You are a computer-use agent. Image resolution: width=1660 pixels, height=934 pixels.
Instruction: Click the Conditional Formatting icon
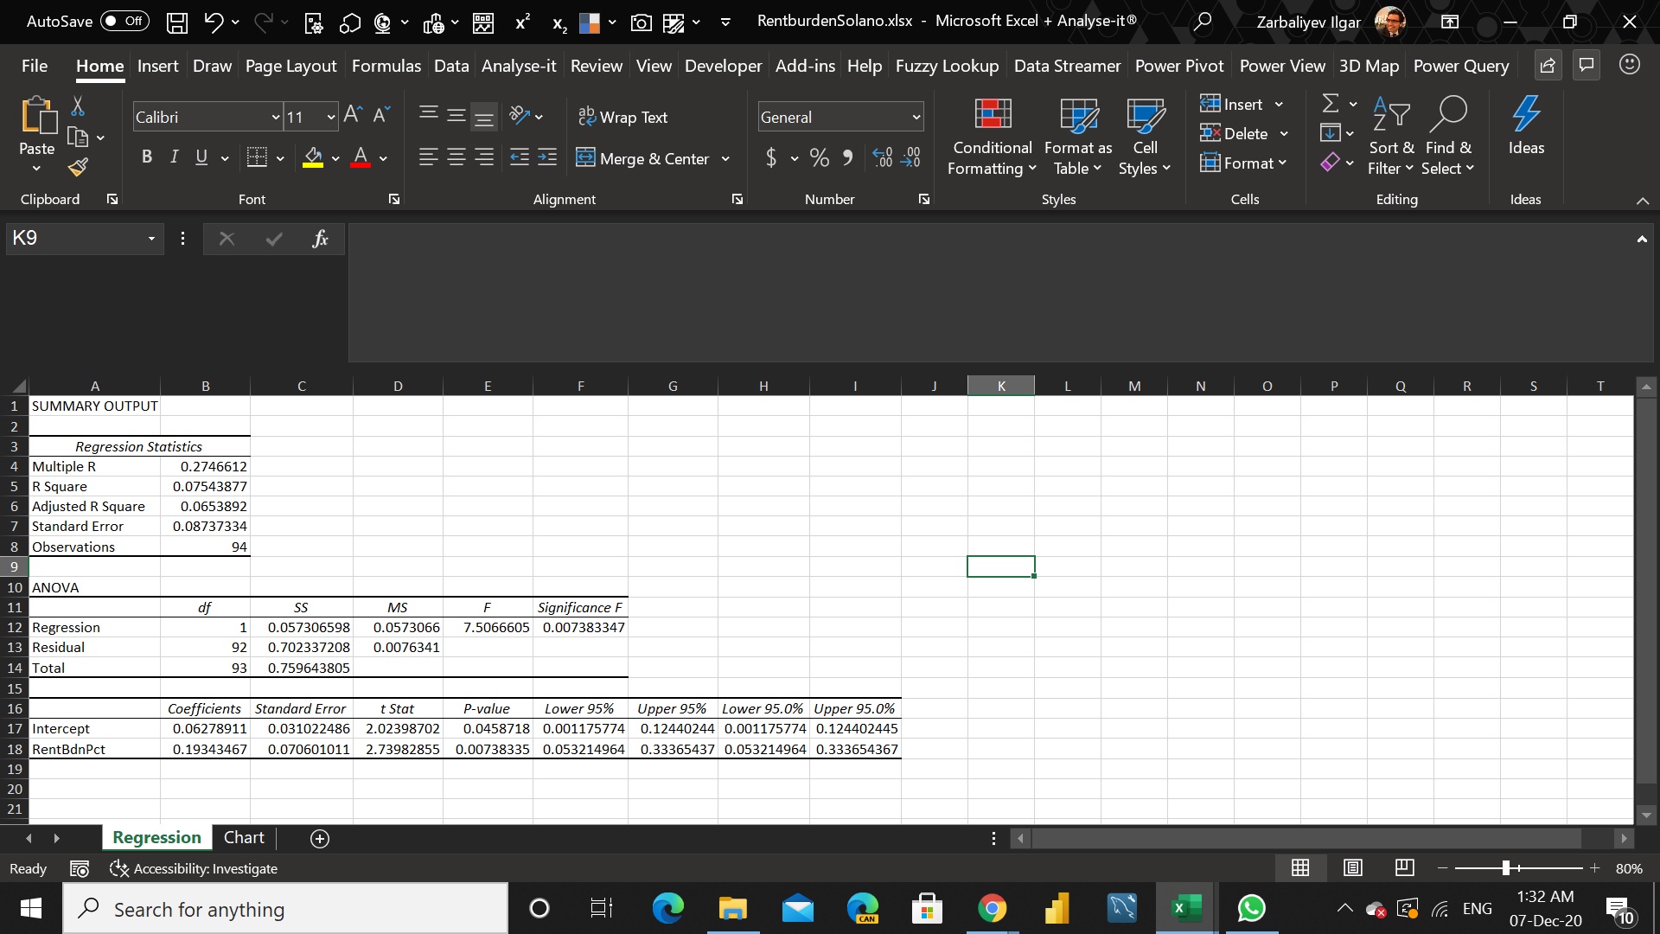(992, 114)
